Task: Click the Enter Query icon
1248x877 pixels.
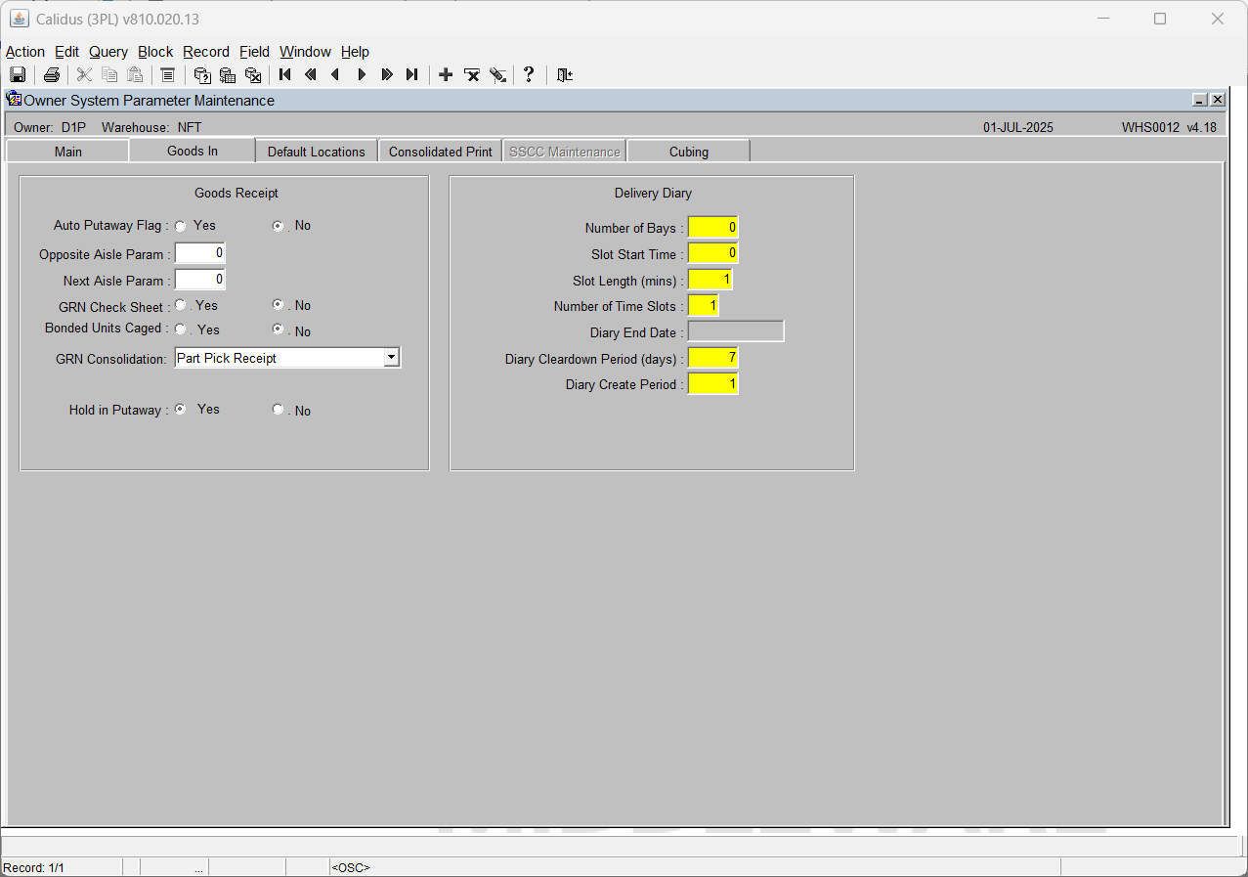Action: [x=202, y=74]
